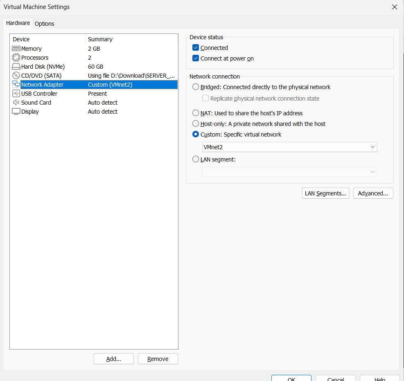Uncheck the Connected checkbox

pos(196,47)
